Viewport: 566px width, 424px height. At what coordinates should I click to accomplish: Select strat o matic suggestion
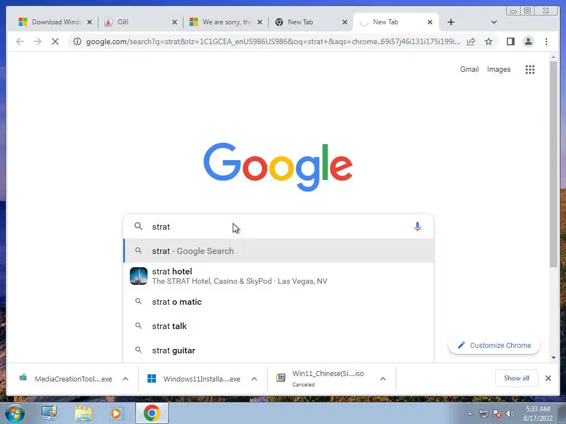tap(279, 302)
